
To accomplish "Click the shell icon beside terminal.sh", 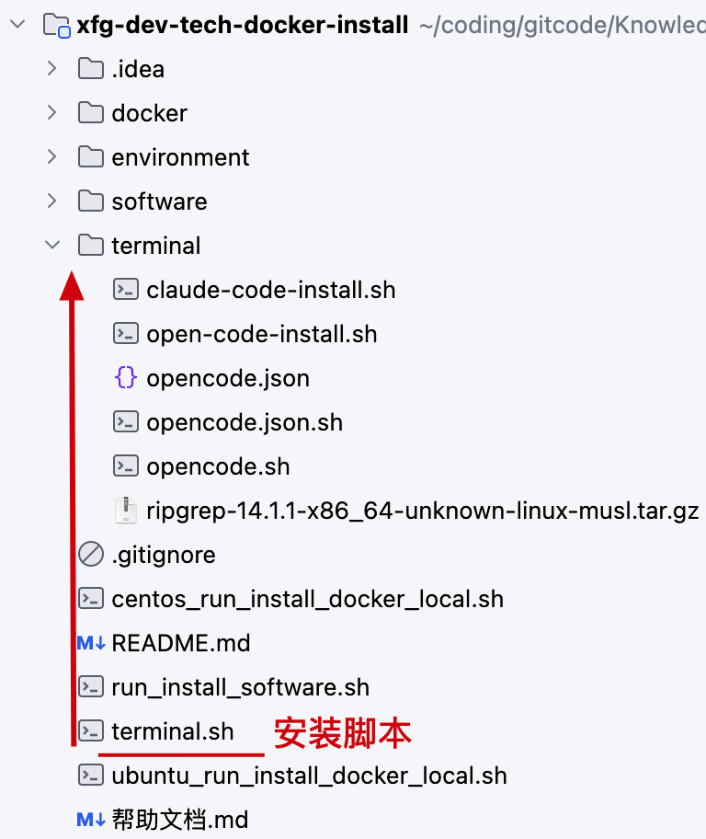I will click(x=90, y=731).
